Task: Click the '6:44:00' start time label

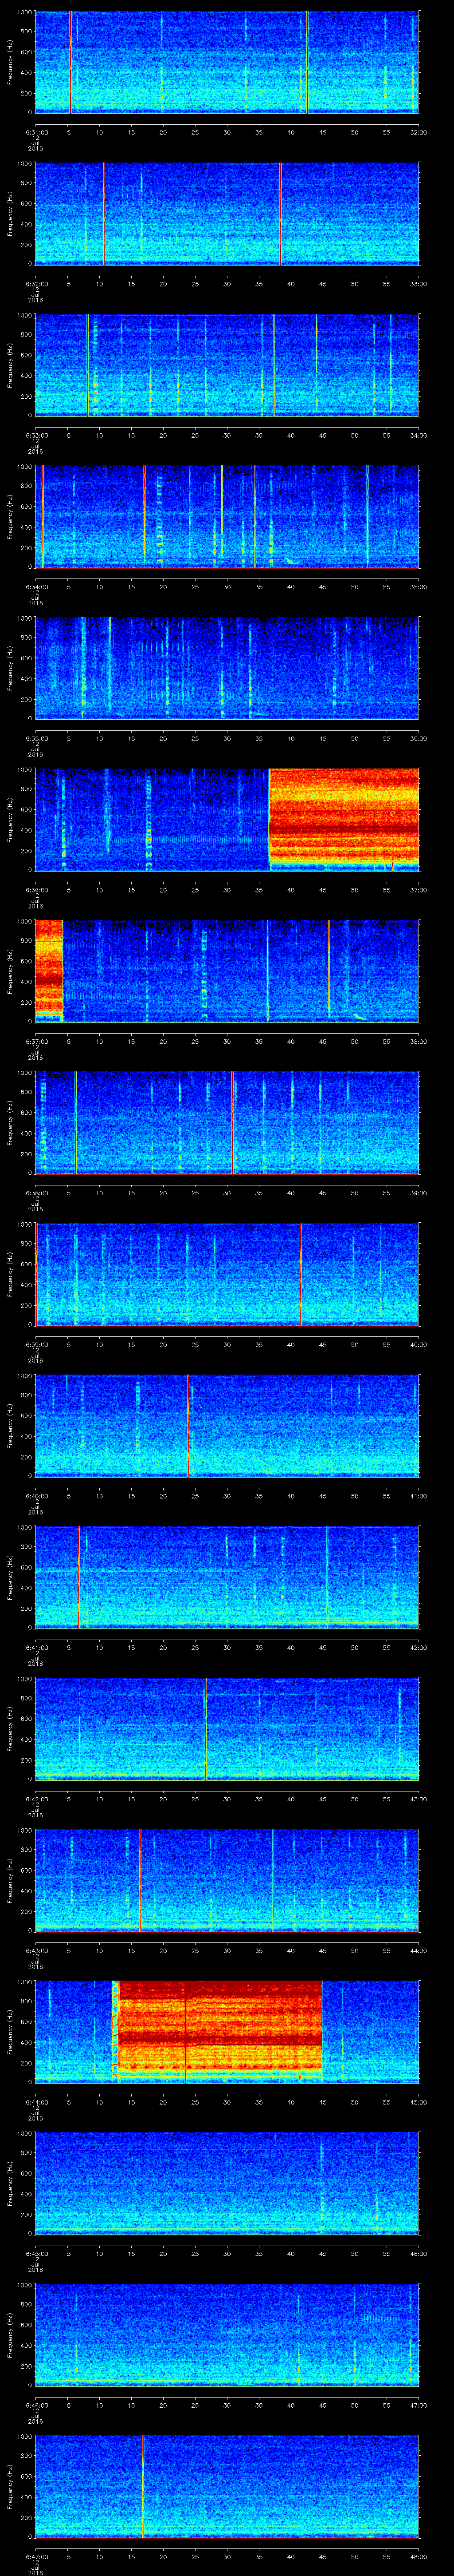Action: pyautogui.click(x=36, y=2101)
